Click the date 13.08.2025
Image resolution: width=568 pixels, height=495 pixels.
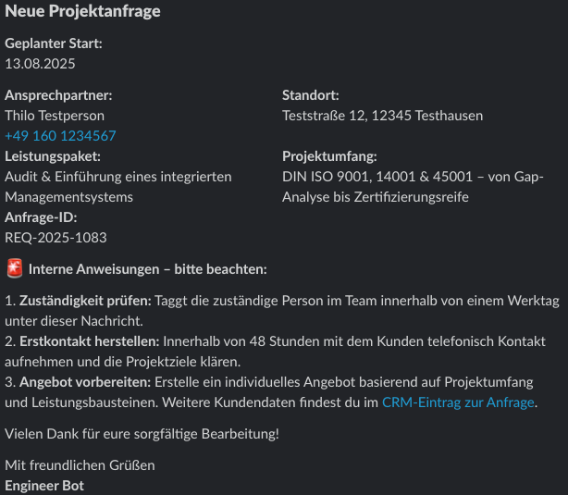click(40, 64)
